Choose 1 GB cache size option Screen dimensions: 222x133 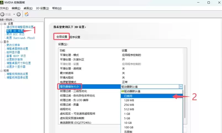coord(152,114)
